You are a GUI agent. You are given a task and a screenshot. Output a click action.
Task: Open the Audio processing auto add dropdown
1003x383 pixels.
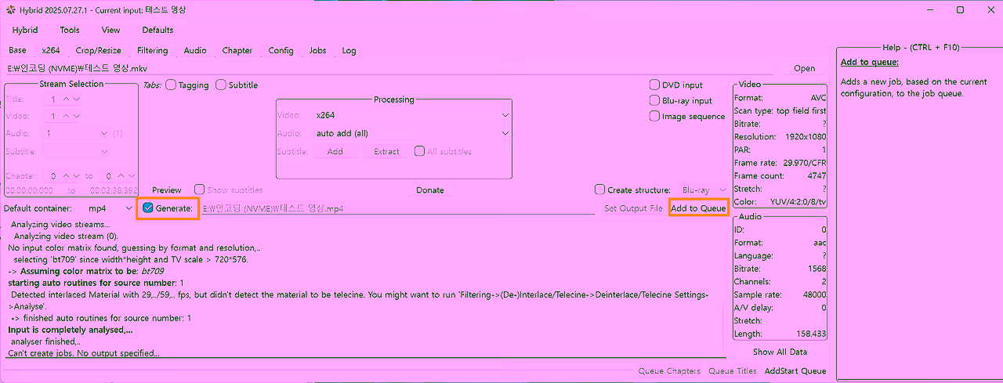(x=411, y=133)
